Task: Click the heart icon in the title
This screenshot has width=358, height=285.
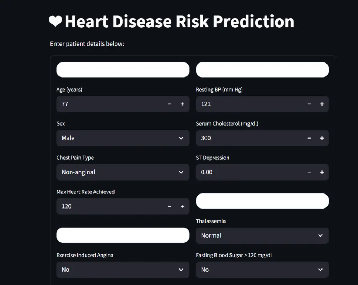Action: click(55, 22)
